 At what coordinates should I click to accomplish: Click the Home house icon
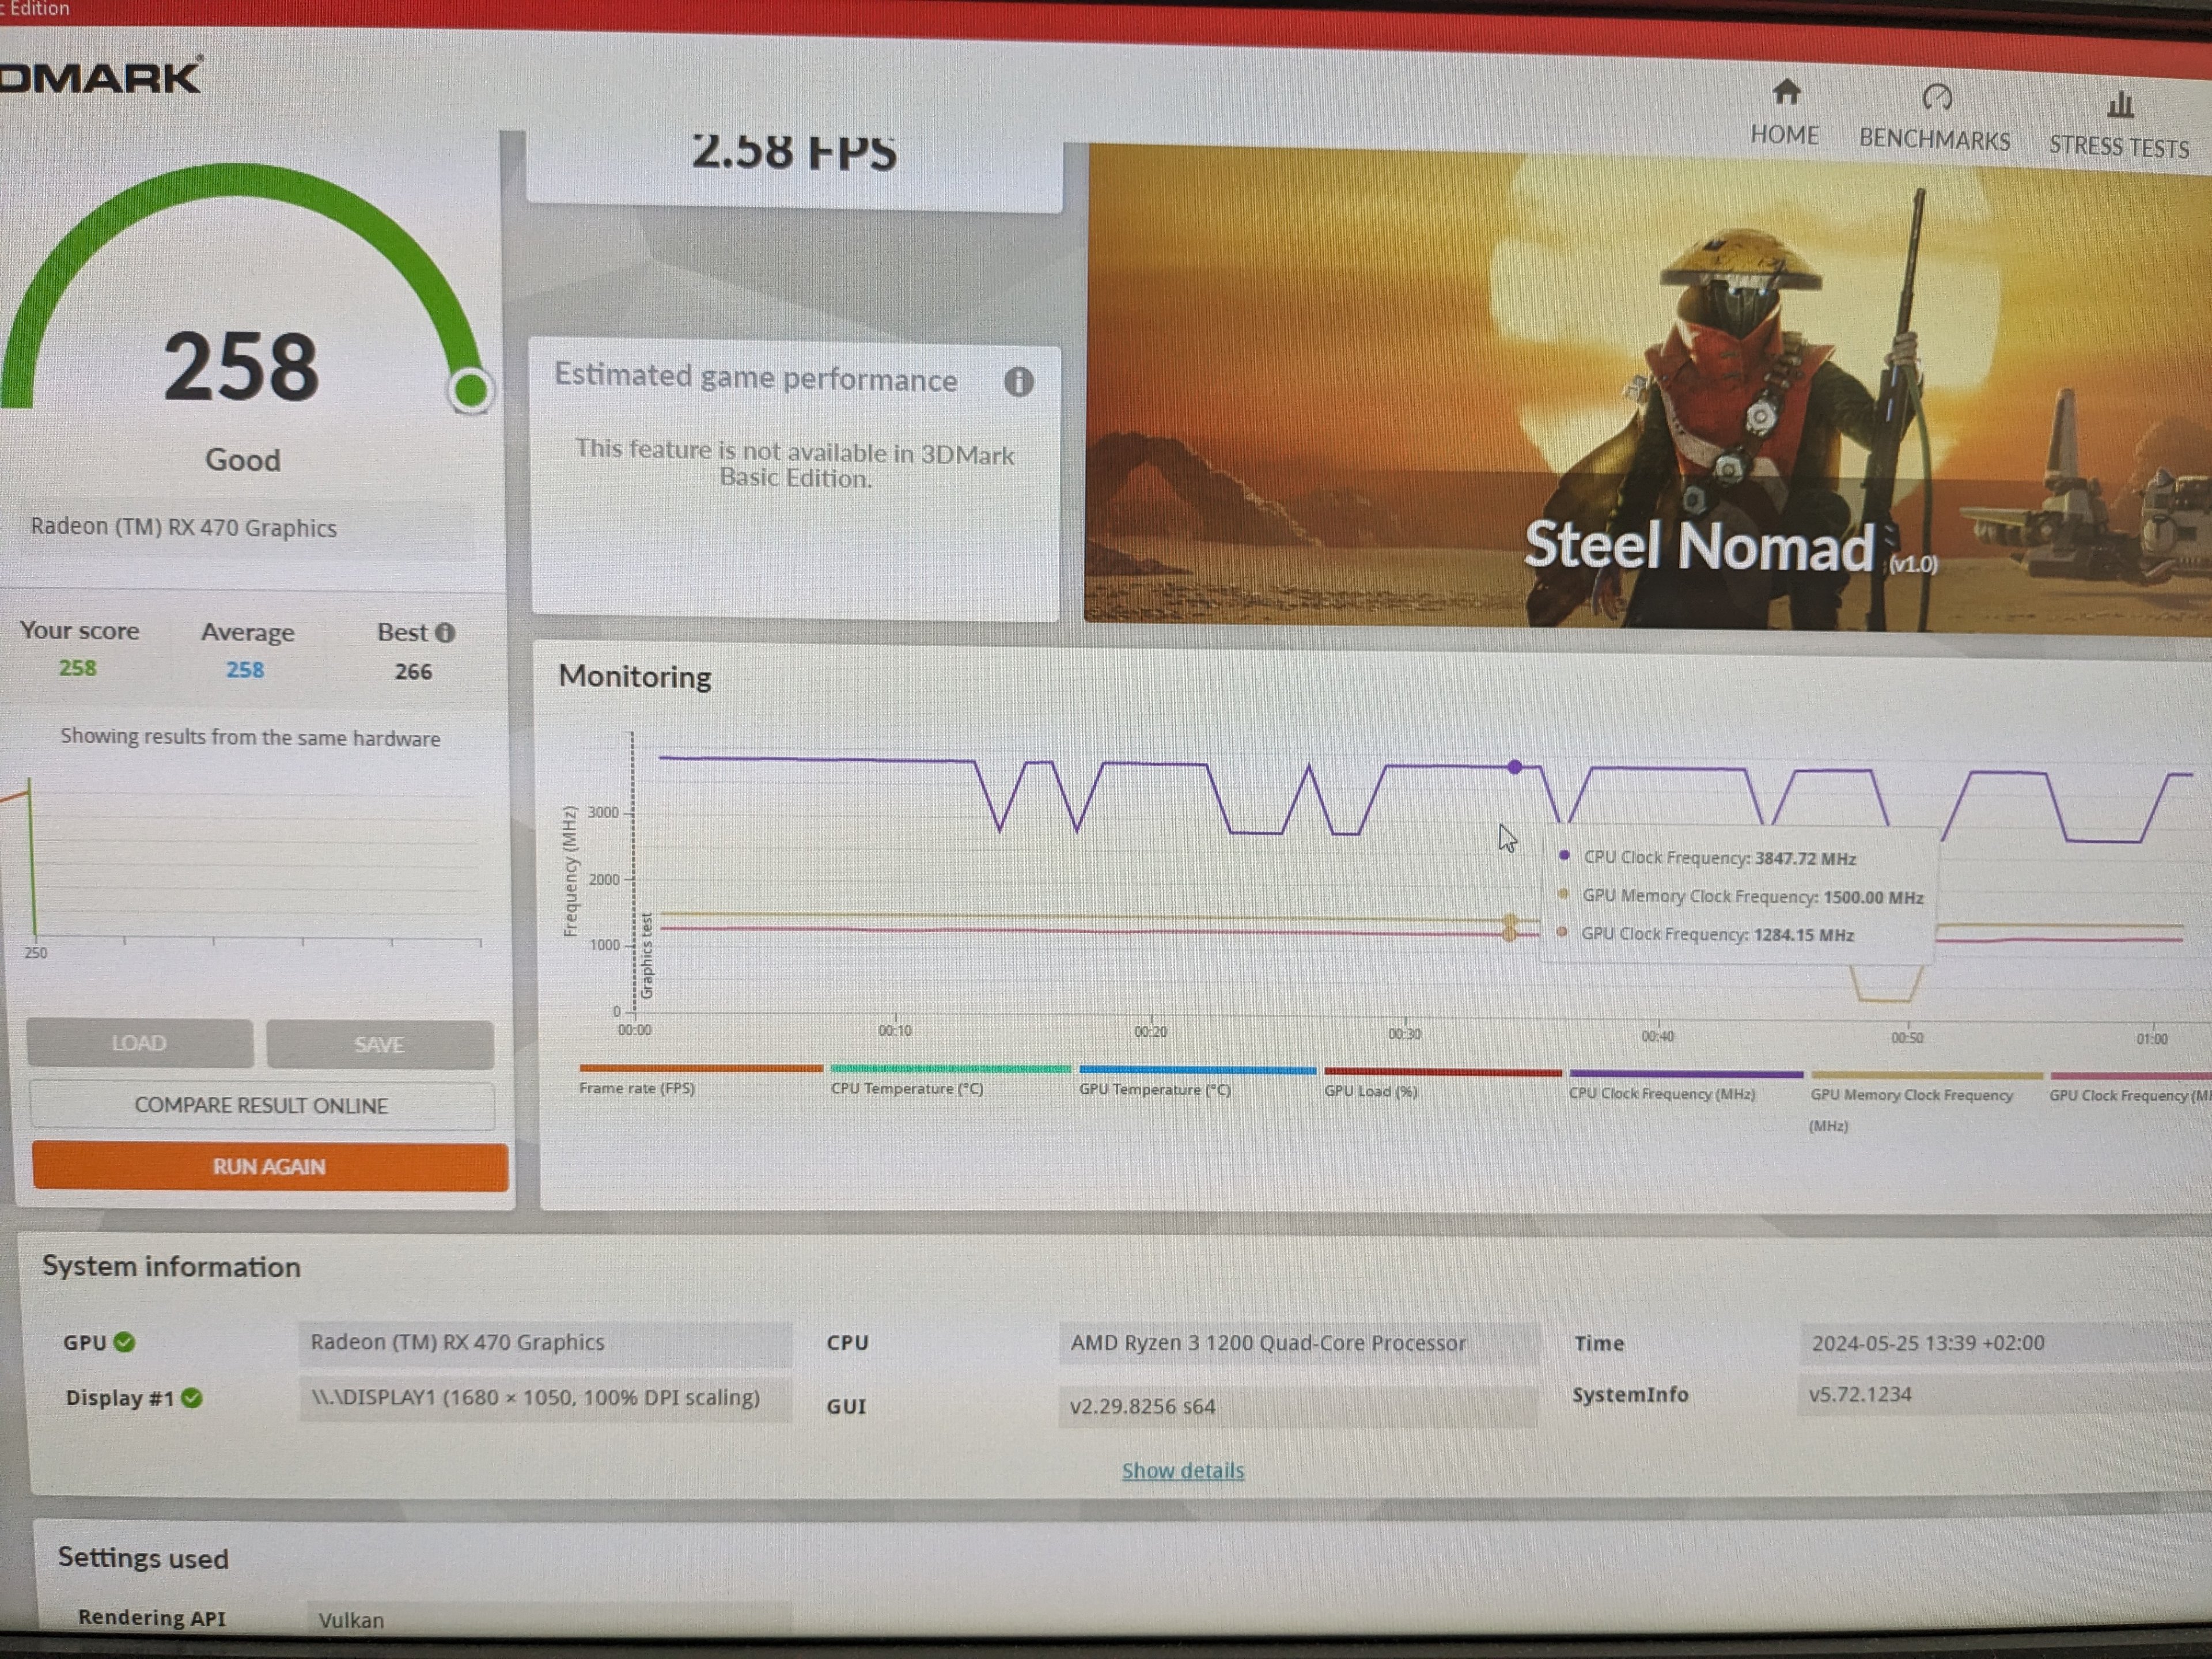pos(1786,93)
